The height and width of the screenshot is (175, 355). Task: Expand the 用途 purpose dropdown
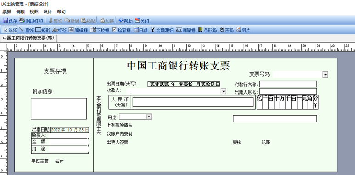click(x=149, y=117)
